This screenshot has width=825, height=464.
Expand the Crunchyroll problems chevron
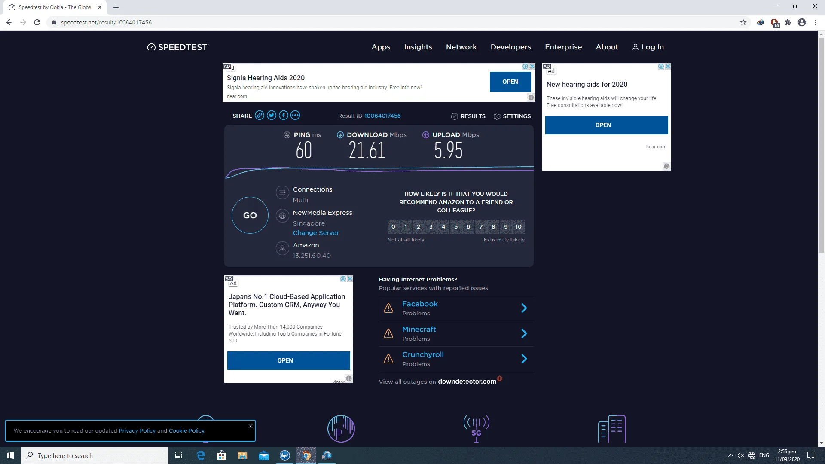pyautogui.click(x=524, y=359)
